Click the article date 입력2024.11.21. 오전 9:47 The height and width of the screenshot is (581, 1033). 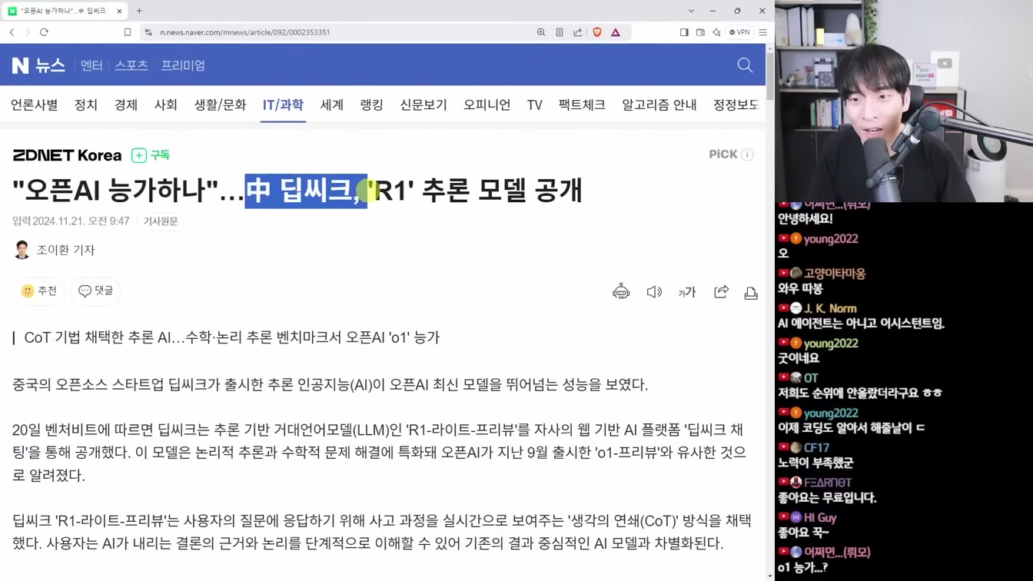pyautogui.click(x=71, y=221)
